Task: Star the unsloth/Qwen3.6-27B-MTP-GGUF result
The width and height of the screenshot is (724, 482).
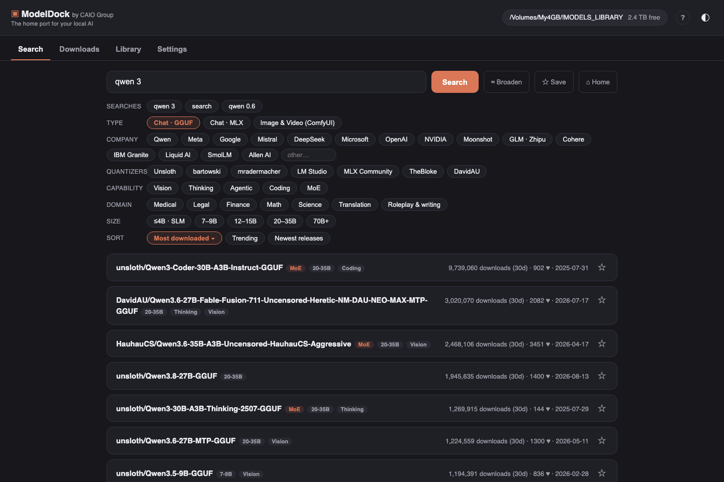Action: coord(602,441)
